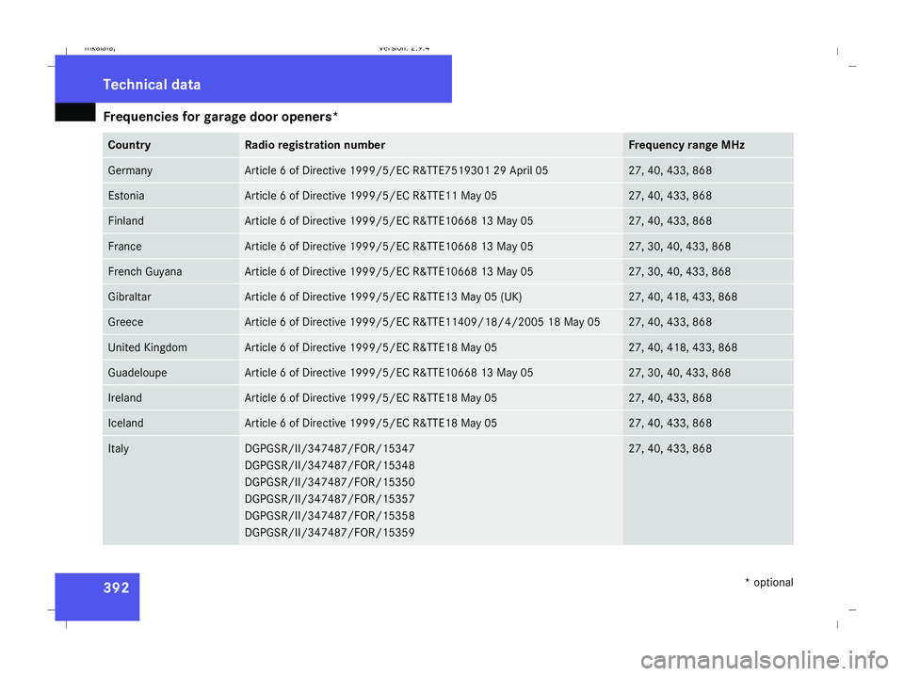This screenshot has width=904, height=676.
Task: Select 'Frequencies for garage door openers*' heading
Action: tap(220, 117)
